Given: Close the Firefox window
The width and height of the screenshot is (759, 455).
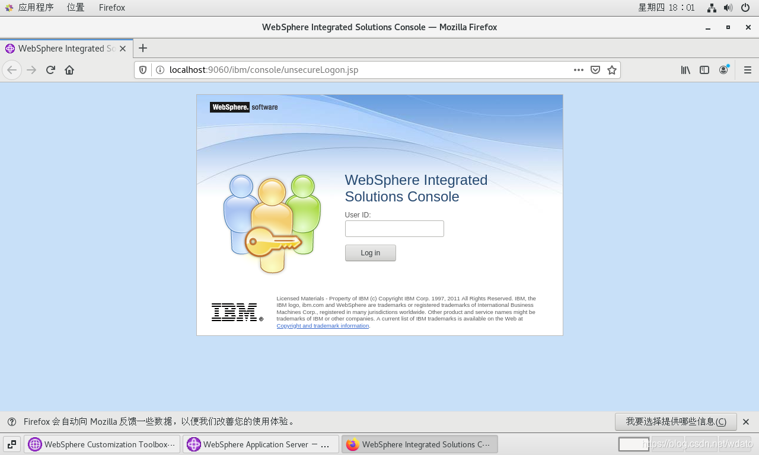Looking at the screenshot, I should pos(748,27).
